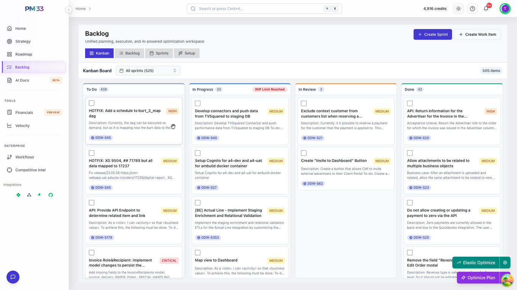
Task: Toggle the theme with the sun icon
Action: coord(458,8)
